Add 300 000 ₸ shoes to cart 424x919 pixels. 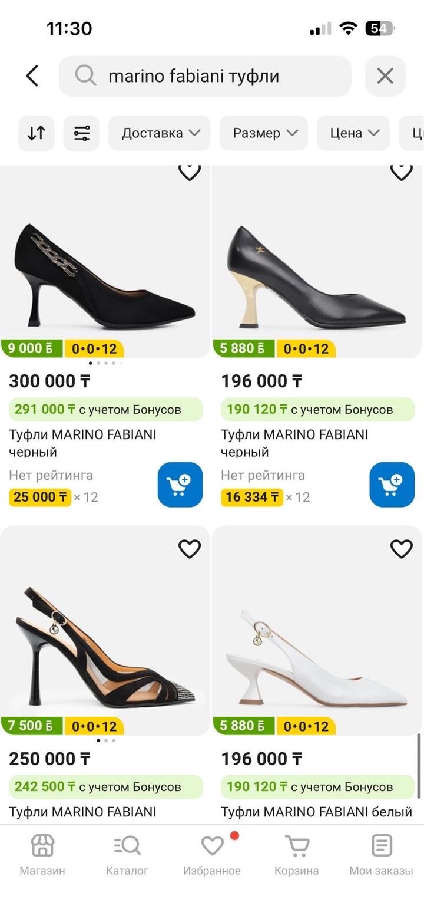click(180, 485)
